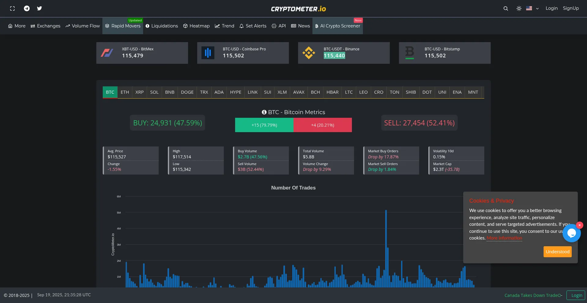Select the XLM coin tab
This screenshot has width=587, height=303.
tap(282, 92)
